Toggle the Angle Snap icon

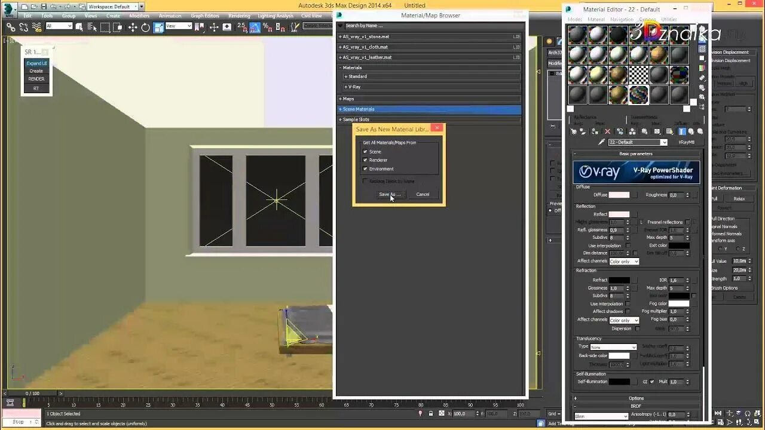pyautogui.click(x=255, y=27)
